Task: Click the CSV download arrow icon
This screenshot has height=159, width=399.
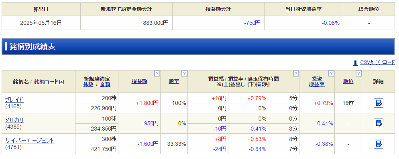Action: pos(356,63)
